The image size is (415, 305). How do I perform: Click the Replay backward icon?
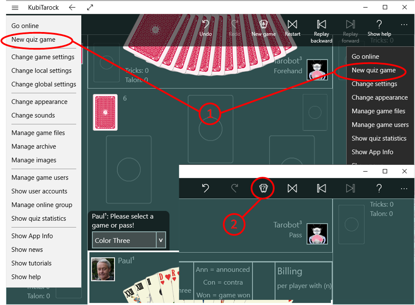pyautogui.click(x=321, y=25)
